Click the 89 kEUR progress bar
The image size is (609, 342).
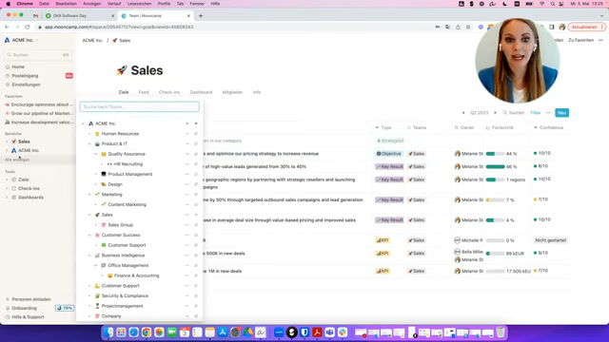point(495,254)
